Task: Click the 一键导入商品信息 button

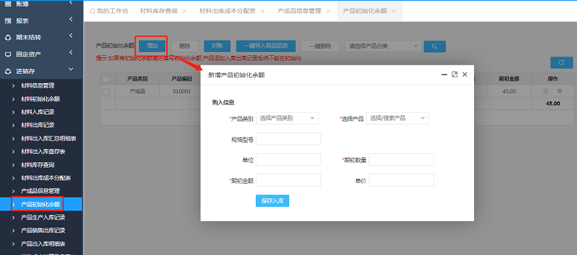Action: (x=266, y=46)
